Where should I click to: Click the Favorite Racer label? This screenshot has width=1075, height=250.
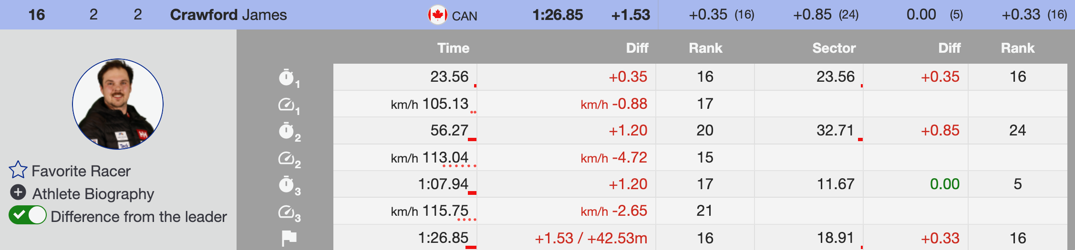[x=81, y=171]
